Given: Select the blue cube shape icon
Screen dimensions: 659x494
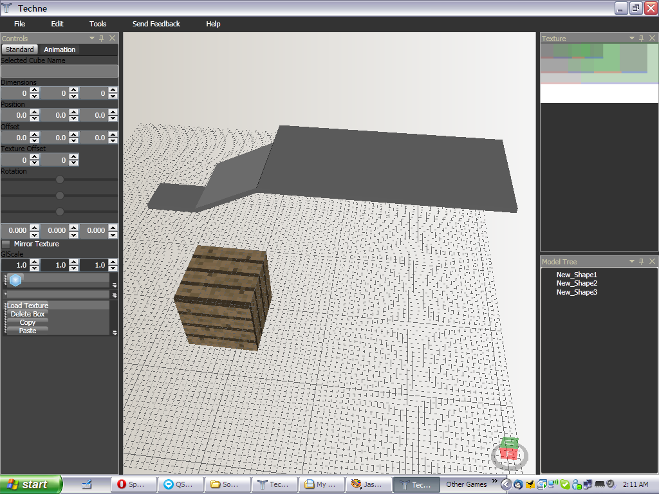Looking at the screenshot, I should click(x=15, y=279).
